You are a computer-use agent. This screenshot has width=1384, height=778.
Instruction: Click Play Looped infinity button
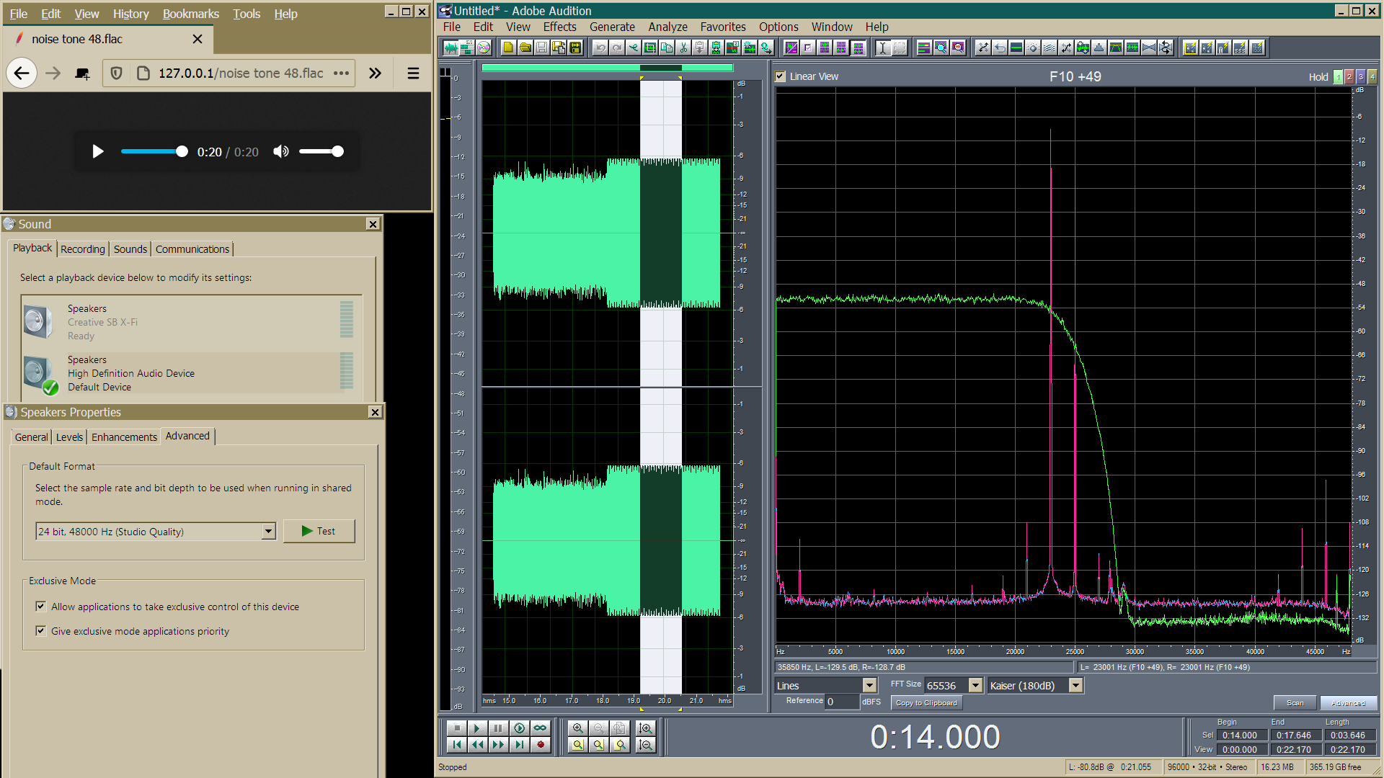point(540,728)
